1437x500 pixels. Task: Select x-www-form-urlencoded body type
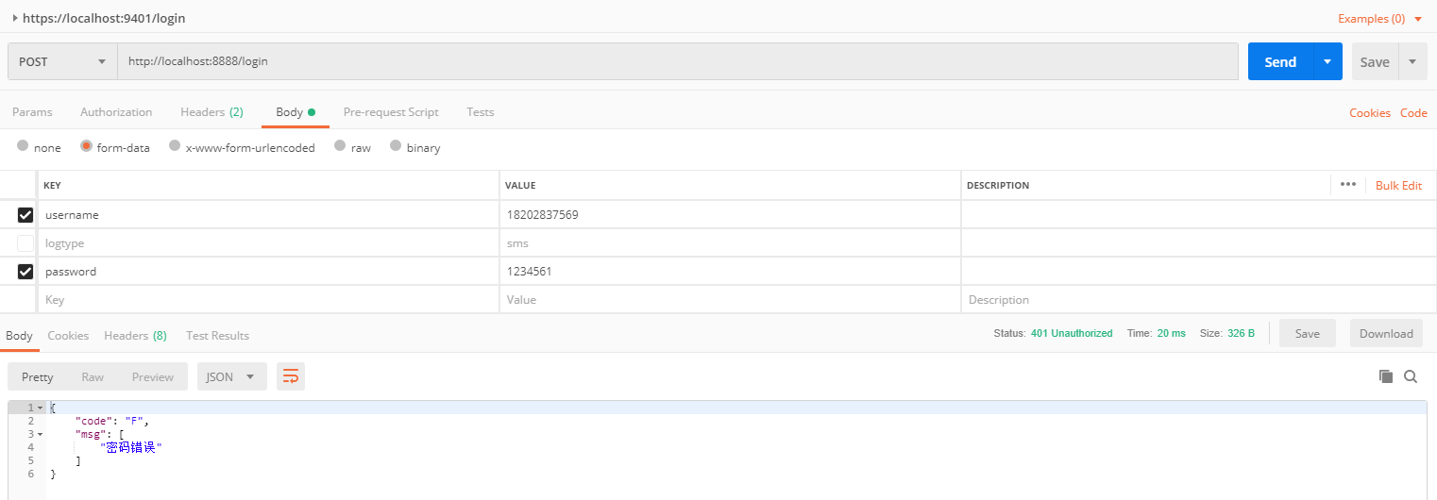(175, 146)
